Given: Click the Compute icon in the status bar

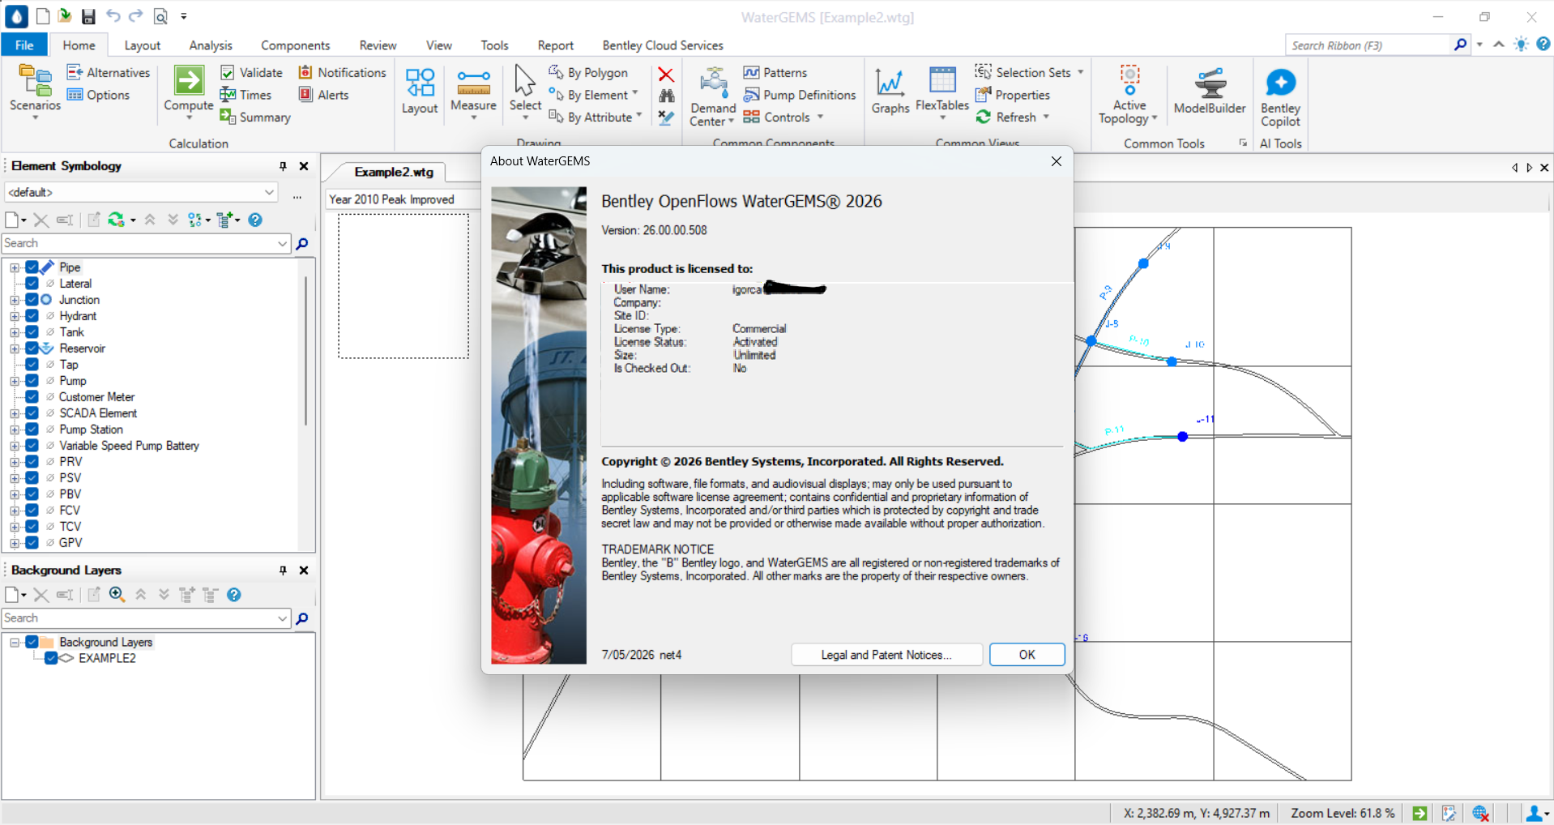Looking at the screenshot, I should 1420,813.
